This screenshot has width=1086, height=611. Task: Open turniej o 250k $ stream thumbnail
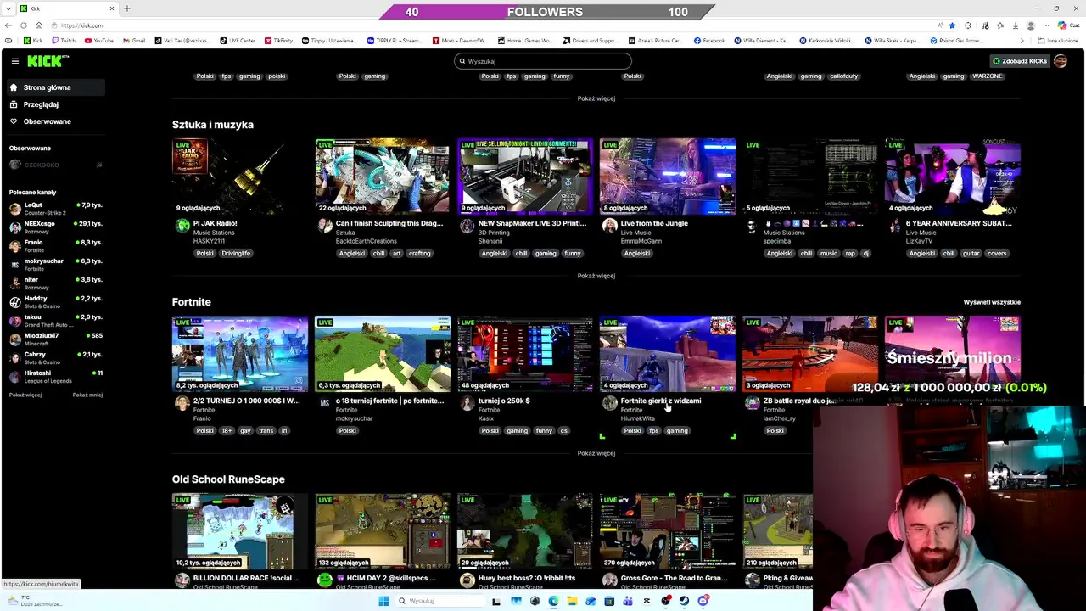tap(525, 354)
